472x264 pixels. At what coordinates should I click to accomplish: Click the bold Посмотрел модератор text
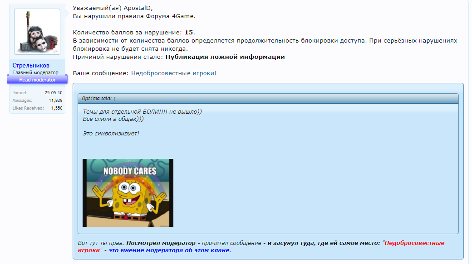(x=161, y=243)
